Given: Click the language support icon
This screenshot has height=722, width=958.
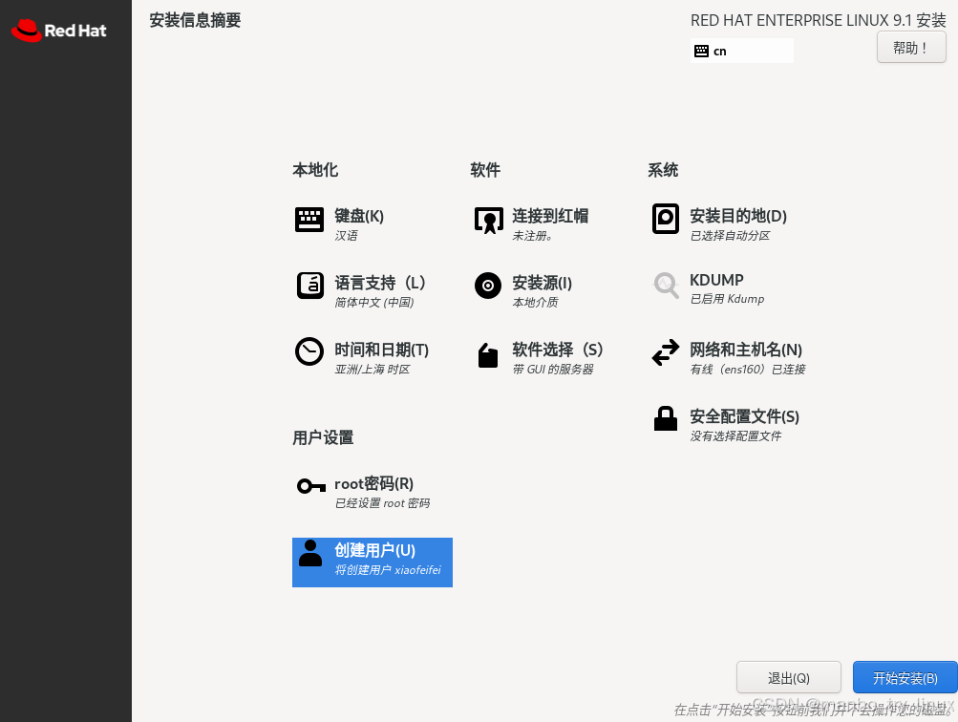Looking at the screenshot, I should click(309, 286).
